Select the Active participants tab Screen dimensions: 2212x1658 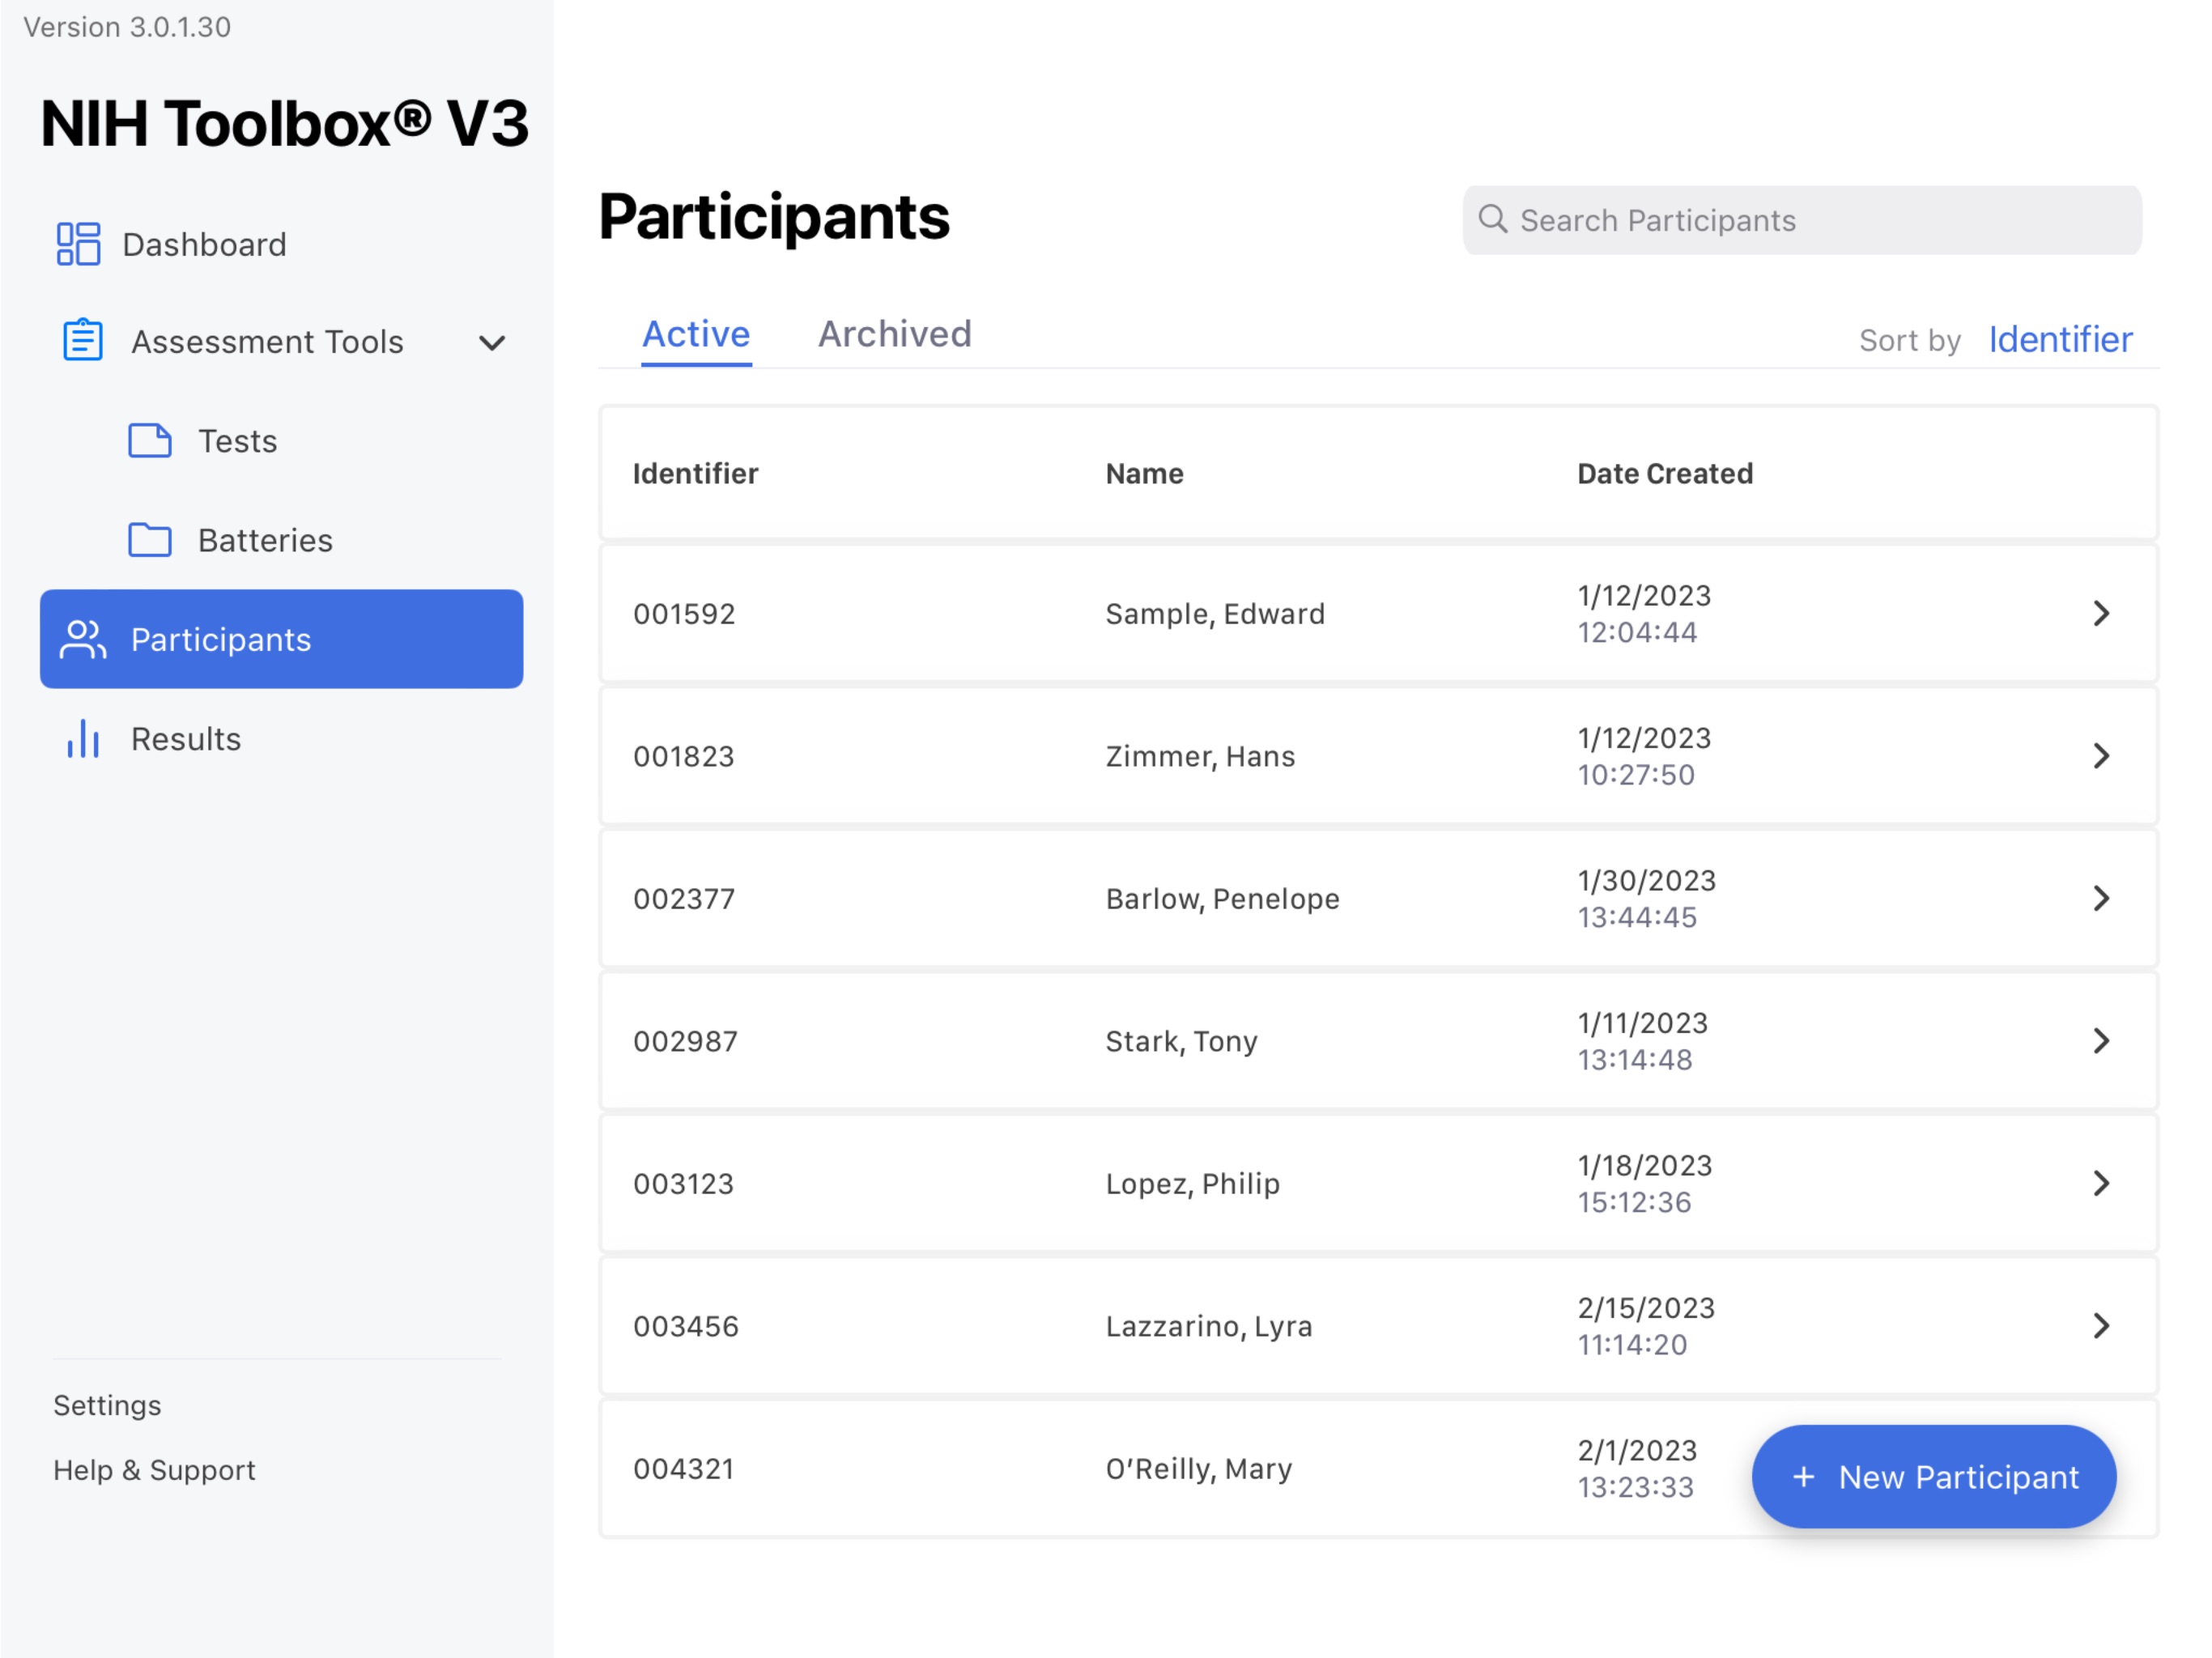point(695,333)
